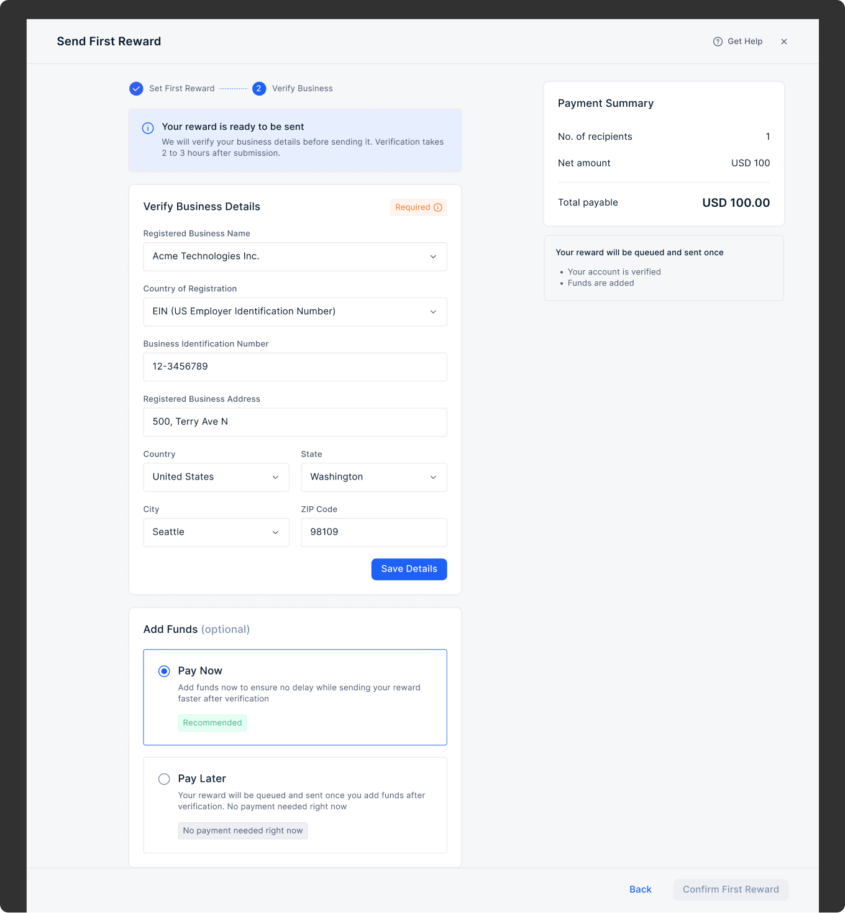Click the Required badge label
Image resolution: width=845 pixels, height=913 pixels.
pos(413,207)
